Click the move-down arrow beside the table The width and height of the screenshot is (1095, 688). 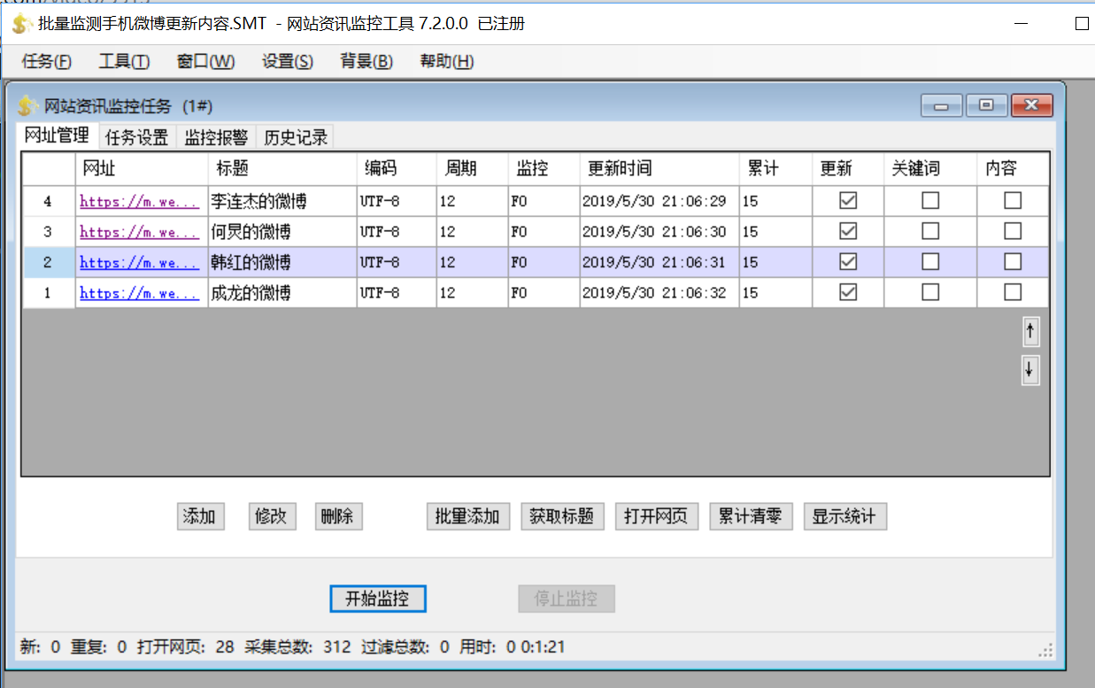pyautogui.click(x=1029, y=370)
